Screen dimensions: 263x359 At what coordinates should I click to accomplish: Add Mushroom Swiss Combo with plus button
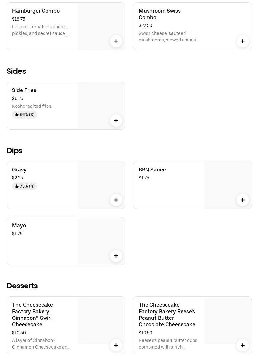click(x=243, y=41)
